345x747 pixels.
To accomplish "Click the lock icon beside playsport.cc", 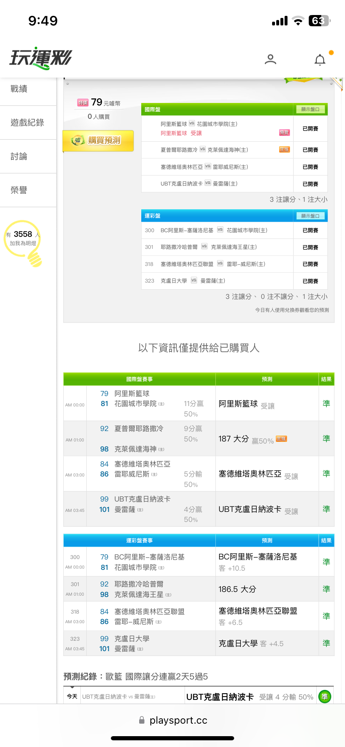I will pyautogui.click(x=142, y=720).
